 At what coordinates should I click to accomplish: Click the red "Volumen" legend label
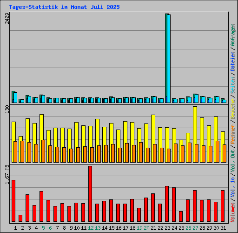coord(233,212)
